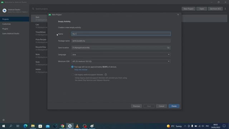The width and height of the screenshot is (229, 129).
Task: Click the Name input field
Action: [121, 34]
